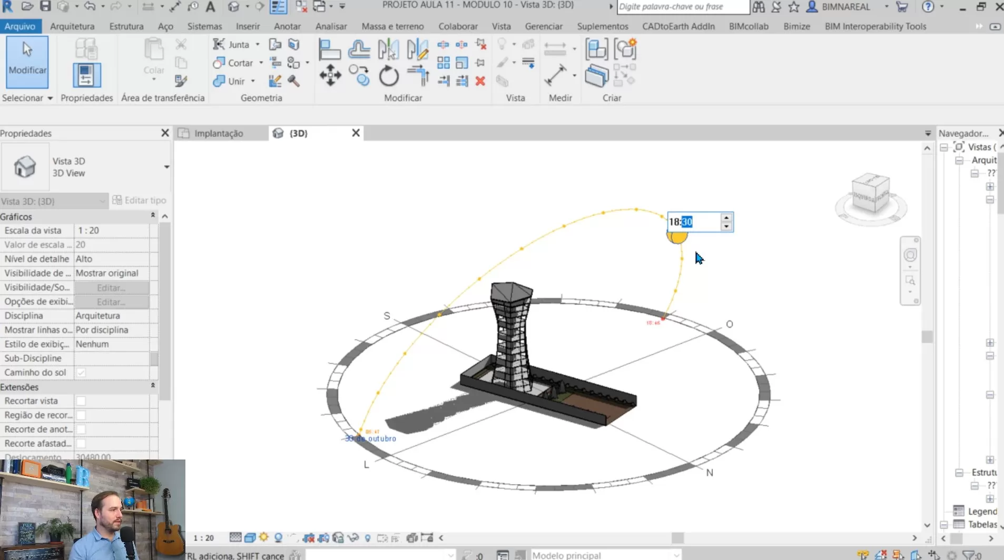Toggle Show Crop Region in view bar
Screen dimensions: 1004x560
click(x=323, y=537)
